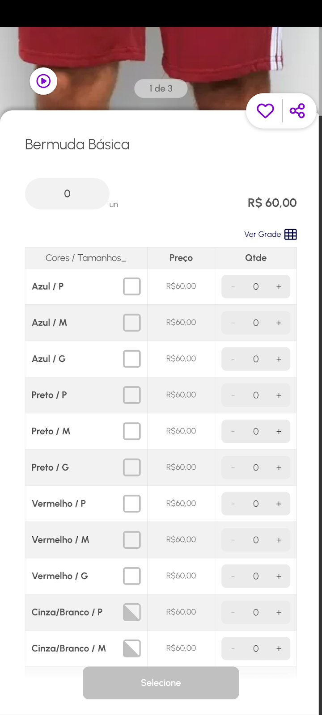The image size is (322, 715).
Task: Check the Preto / P color box
Action: pos(132,395)
